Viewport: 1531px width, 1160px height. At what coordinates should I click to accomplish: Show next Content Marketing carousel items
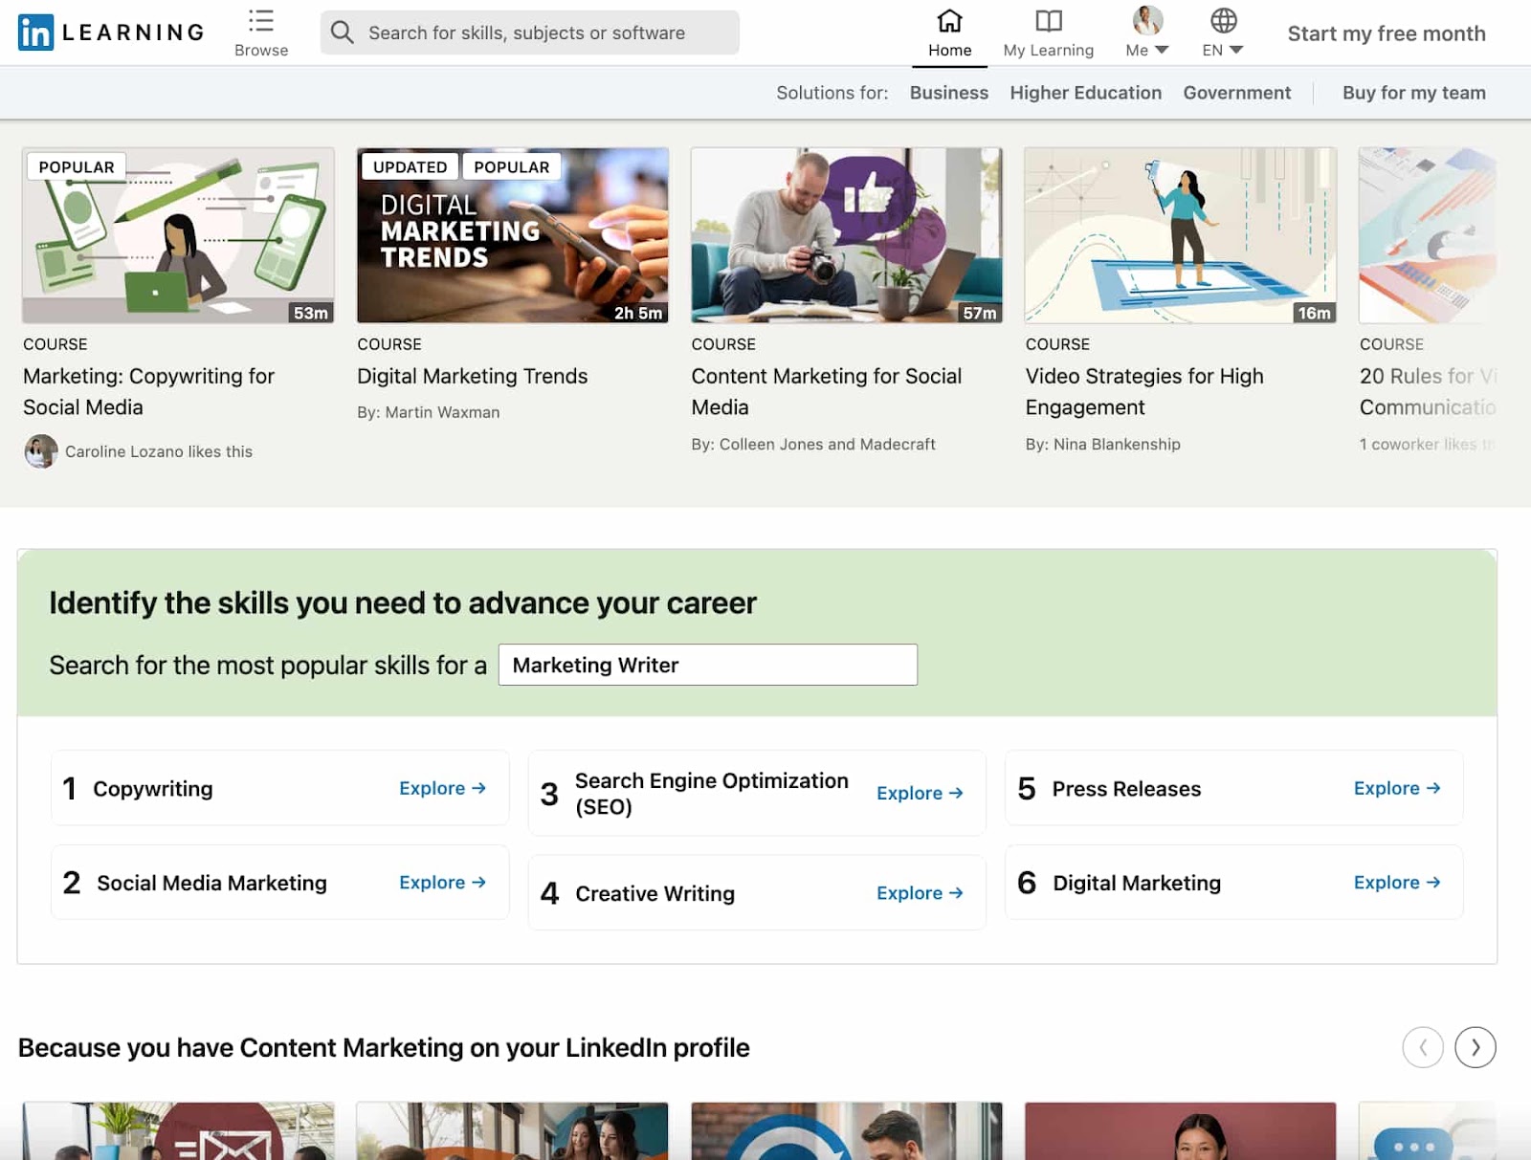click(1475, 1047)
